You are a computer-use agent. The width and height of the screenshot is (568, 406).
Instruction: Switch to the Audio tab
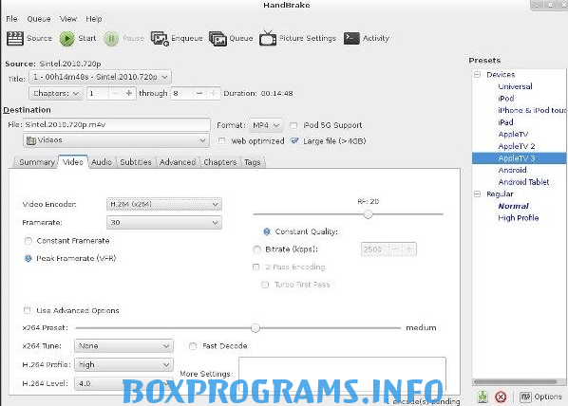point(102,162)
